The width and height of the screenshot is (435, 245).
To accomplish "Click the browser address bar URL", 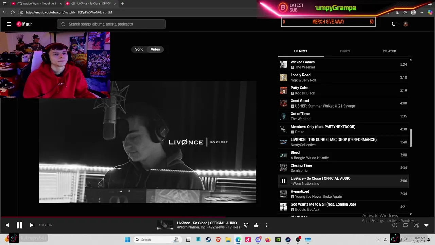I will (69, 12).
